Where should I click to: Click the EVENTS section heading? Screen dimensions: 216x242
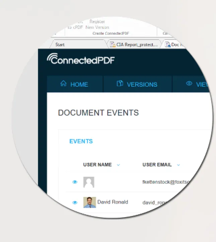pyautogui.click(x=81, y=141)
